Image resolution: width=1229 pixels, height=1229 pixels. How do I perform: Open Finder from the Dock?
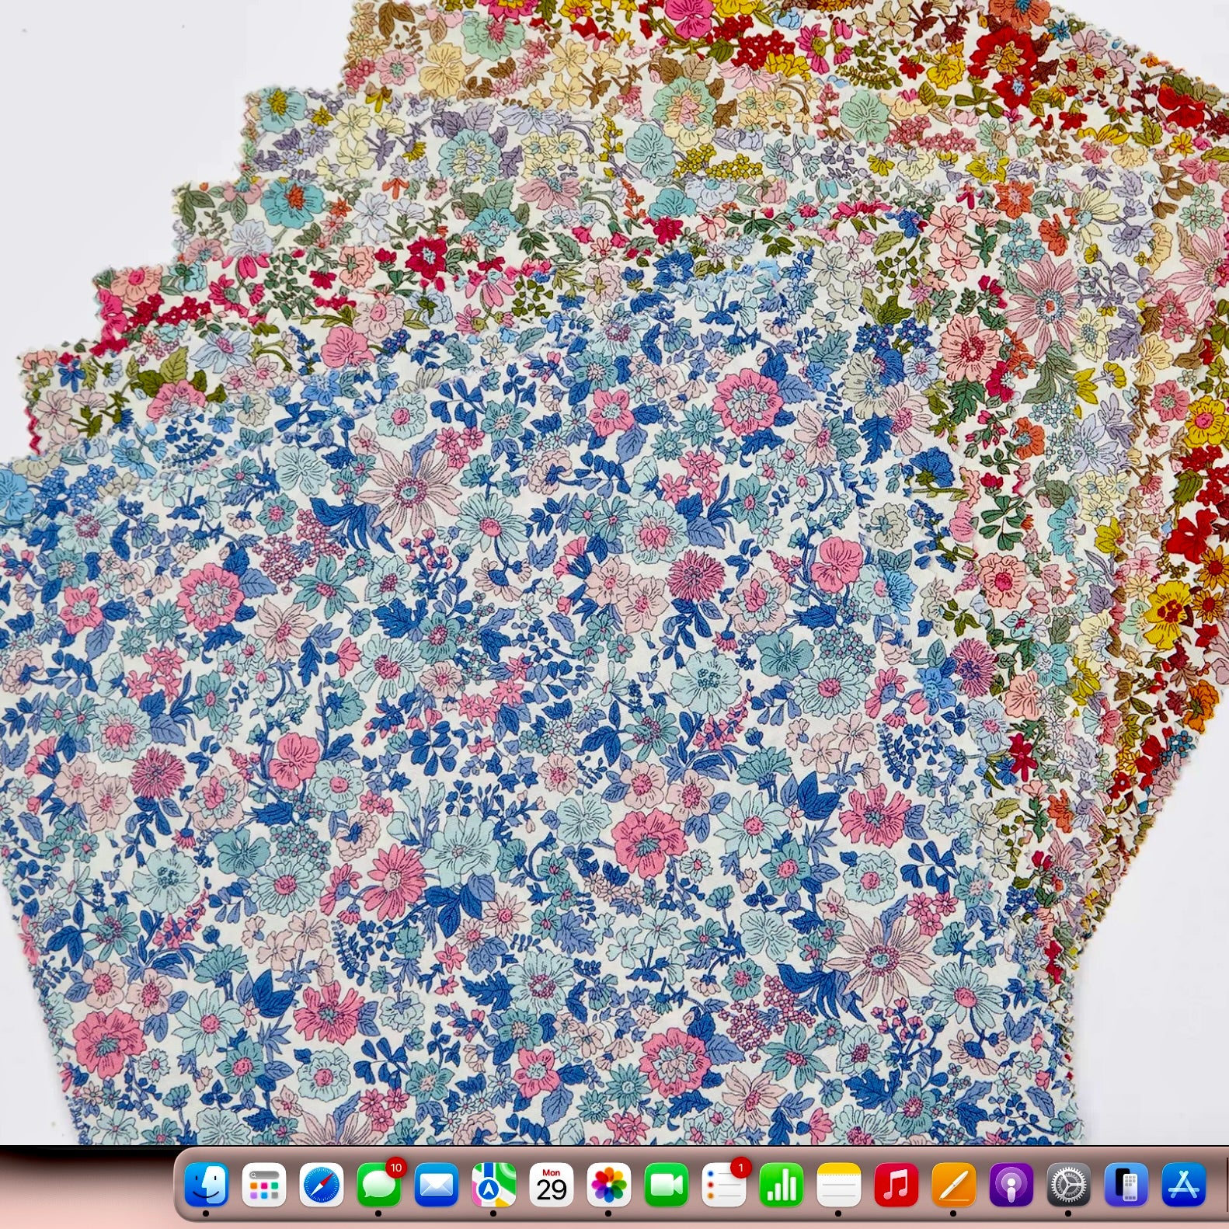click(207, 1185)
